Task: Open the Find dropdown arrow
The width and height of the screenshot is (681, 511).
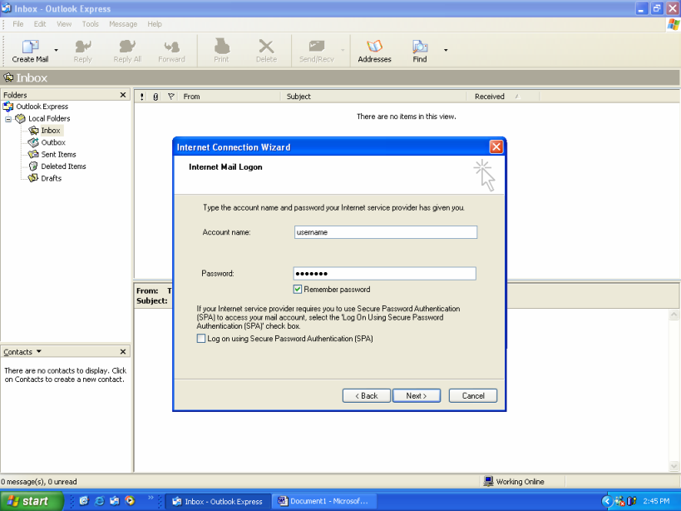Action: click(x=446, y=51)
